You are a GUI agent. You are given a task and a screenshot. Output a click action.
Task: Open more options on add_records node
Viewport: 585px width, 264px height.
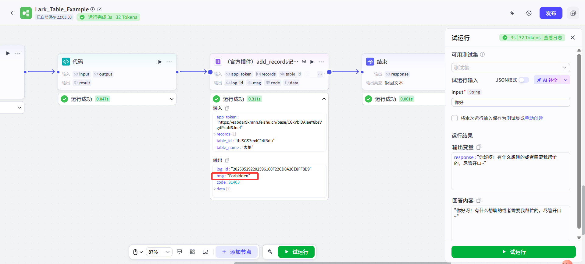coord(321,62)
